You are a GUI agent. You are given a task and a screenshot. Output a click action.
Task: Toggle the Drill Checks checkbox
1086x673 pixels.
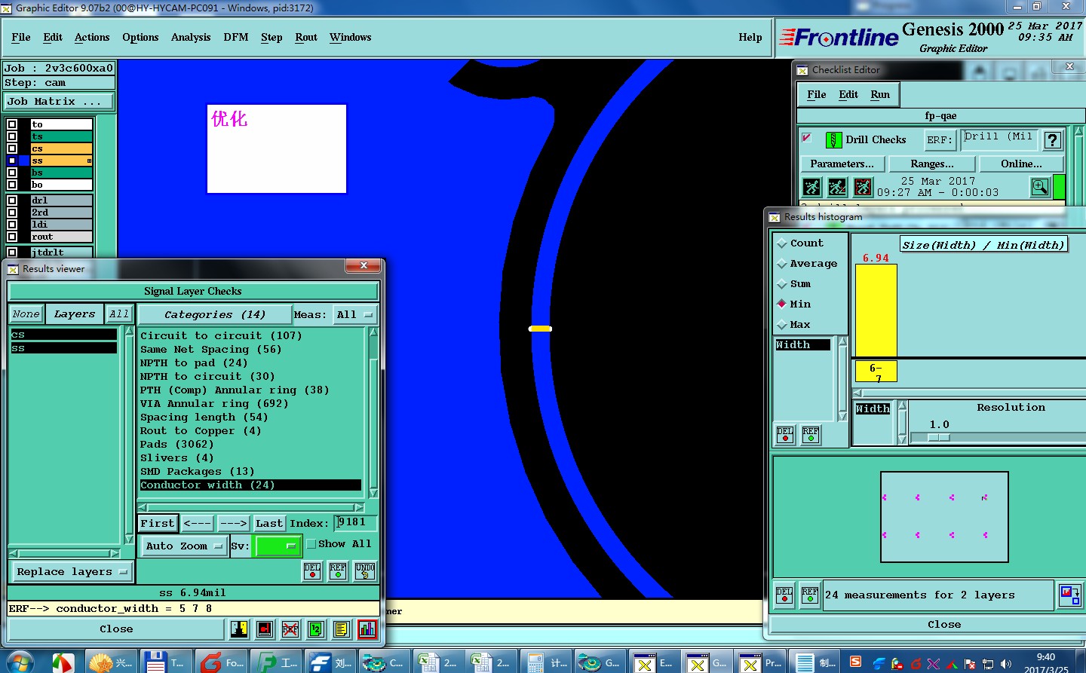click(806, 138)
